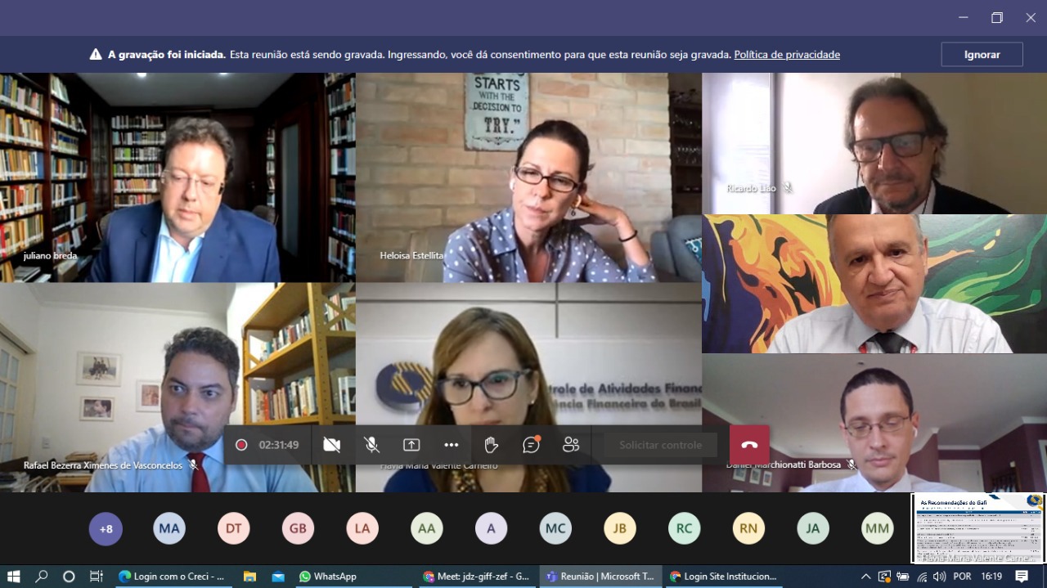
Task: Open Windows Task View
Action: pos(96,577)
